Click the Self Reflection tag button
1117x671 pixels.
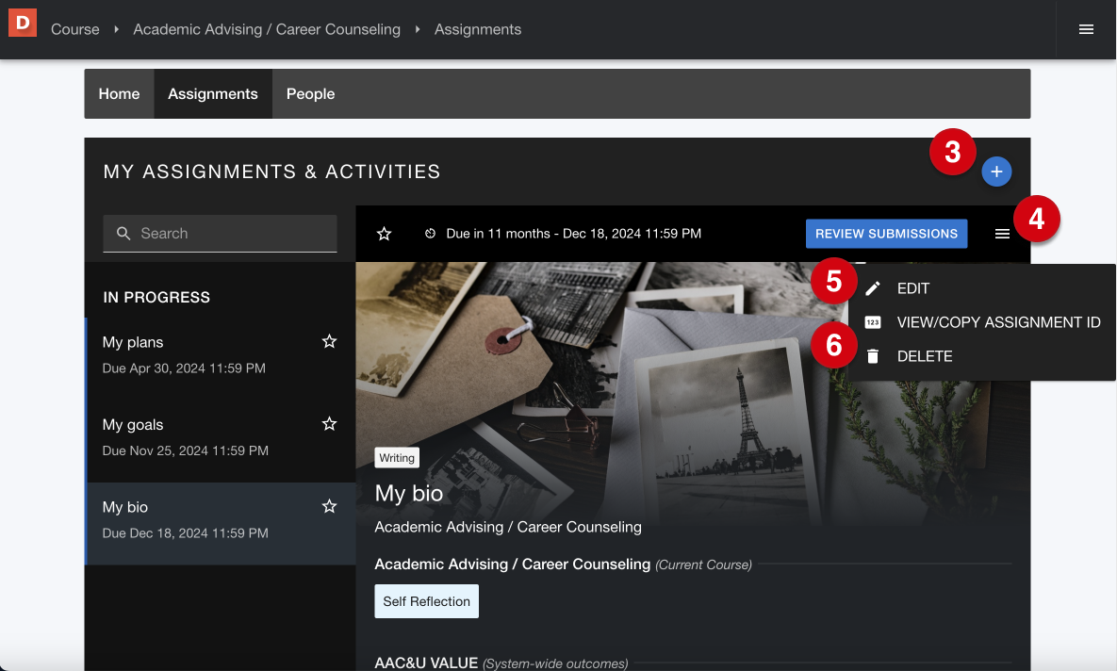427,601
